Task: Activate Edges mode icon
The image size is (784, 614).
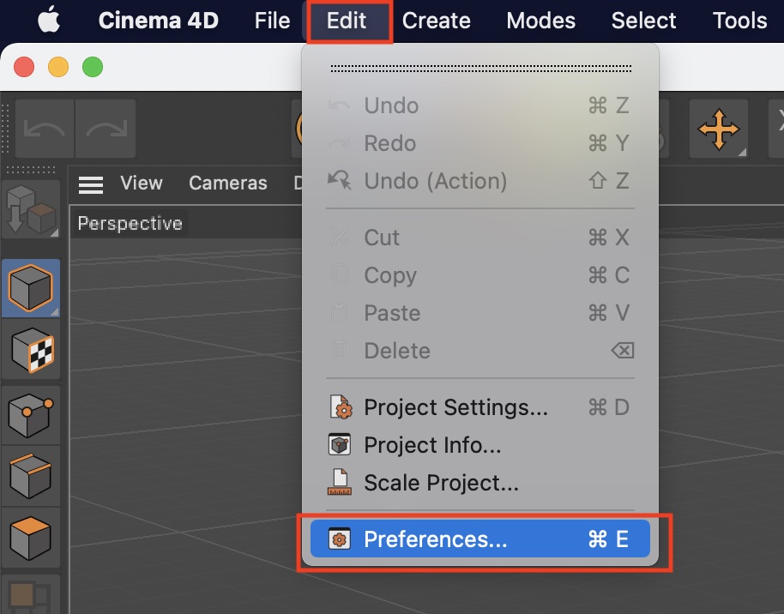Action: point(31,476)
